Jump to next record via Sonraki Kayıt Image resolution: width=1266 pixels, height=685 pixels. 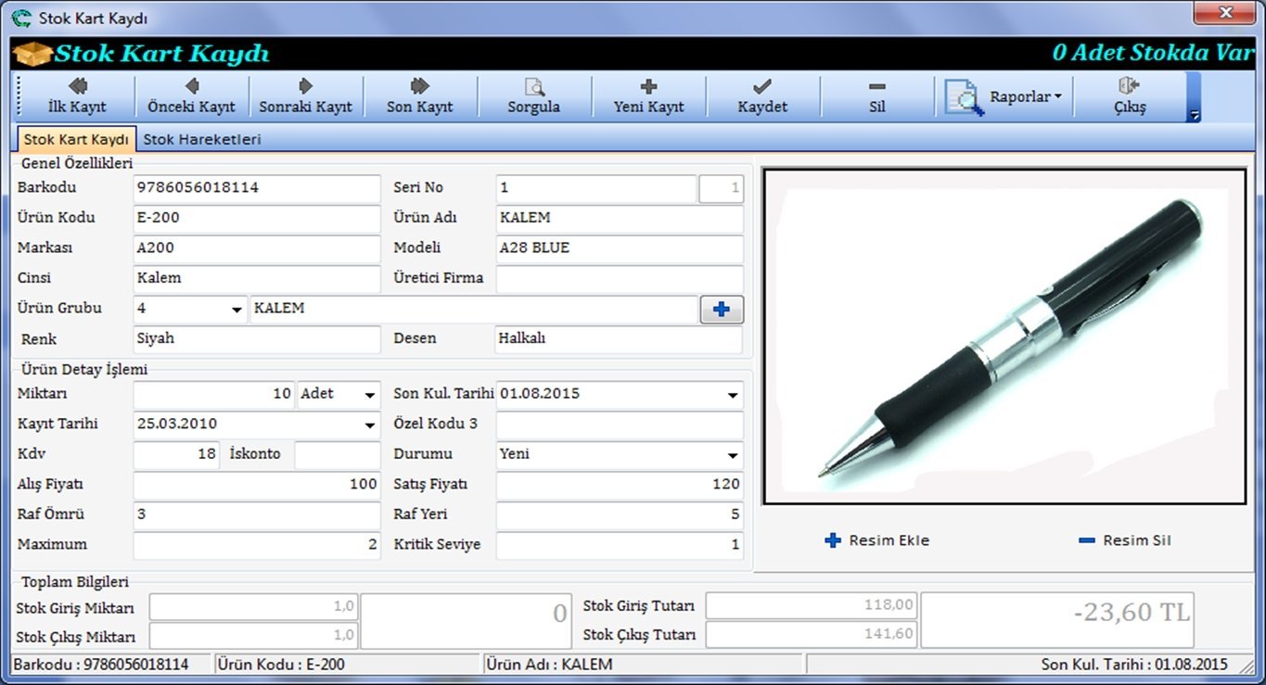(305, 96)
